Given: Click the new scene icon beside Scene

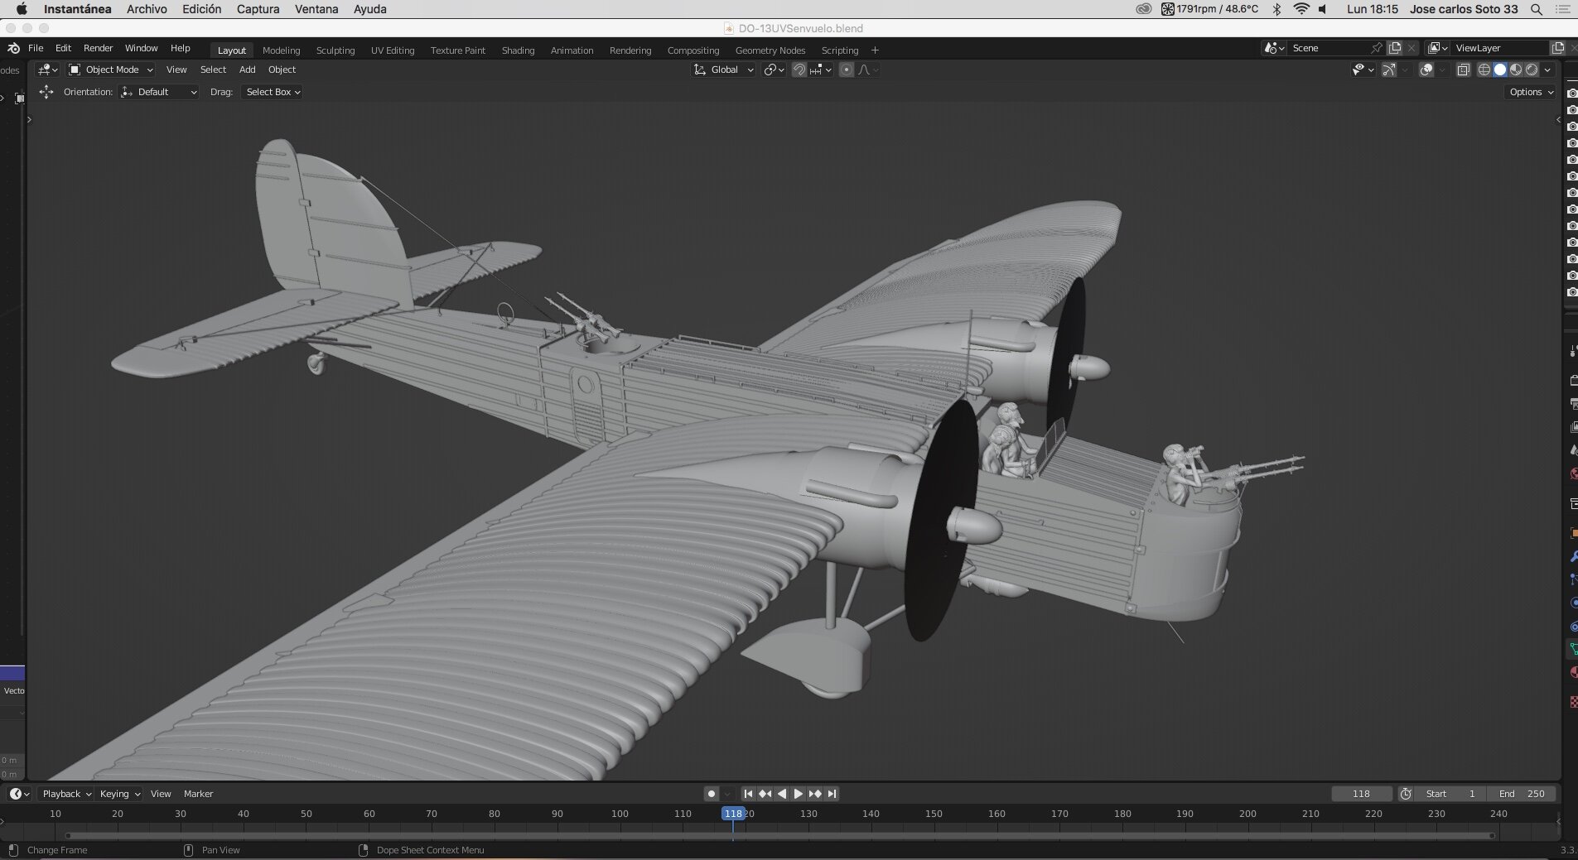Looking at the screenshot, I should (x=1395, y=48).
